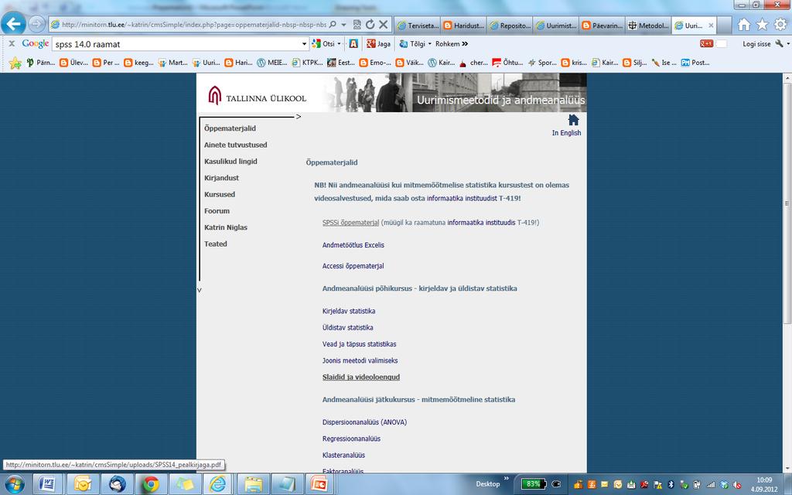Click the Tallinna Ülikool logo

coord(257,95)
